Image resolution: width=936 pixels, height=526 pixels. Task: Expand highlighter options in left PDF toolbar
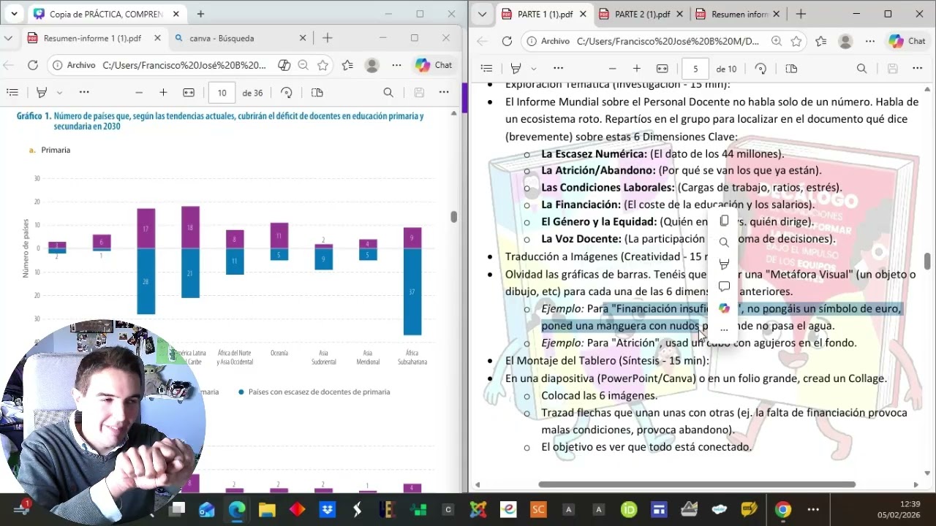59,93
